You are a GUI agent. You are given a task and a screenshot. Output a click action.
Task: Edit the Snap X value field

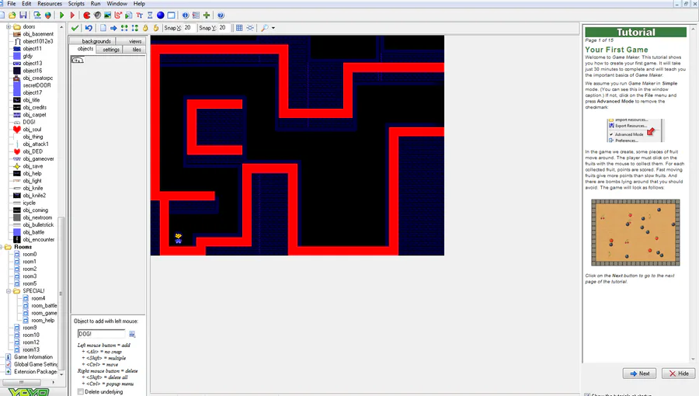(189, 28)
